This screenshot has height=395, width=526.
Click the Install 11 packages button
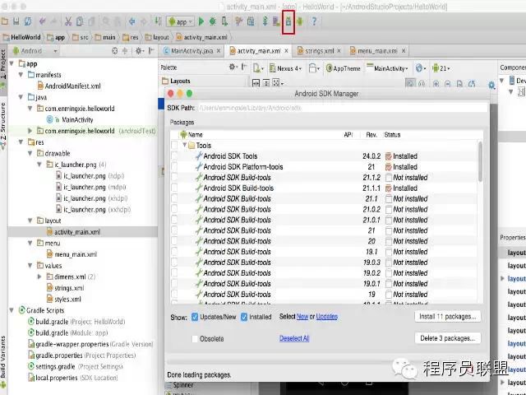point(447,317)
